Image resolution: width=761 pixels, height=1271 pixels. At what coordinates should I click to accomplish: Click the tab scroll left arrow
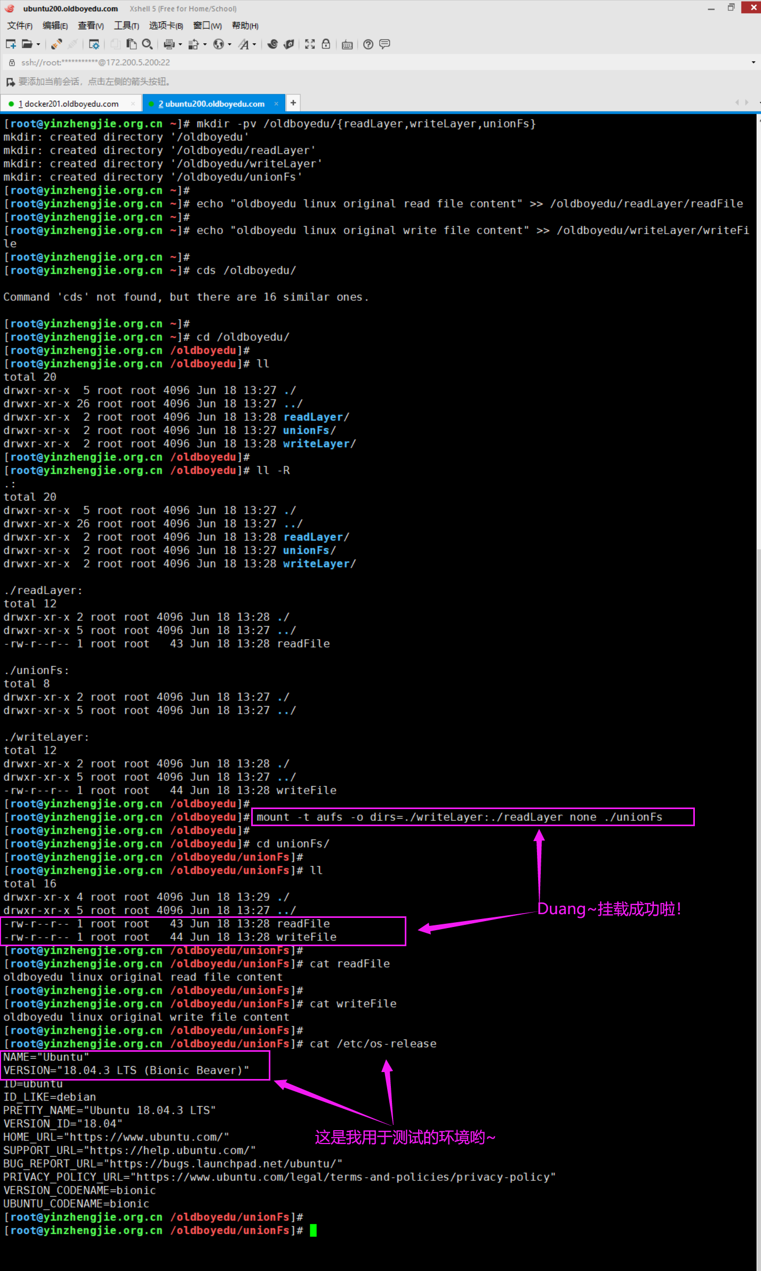pyautogui.click(x=737, y=102)
